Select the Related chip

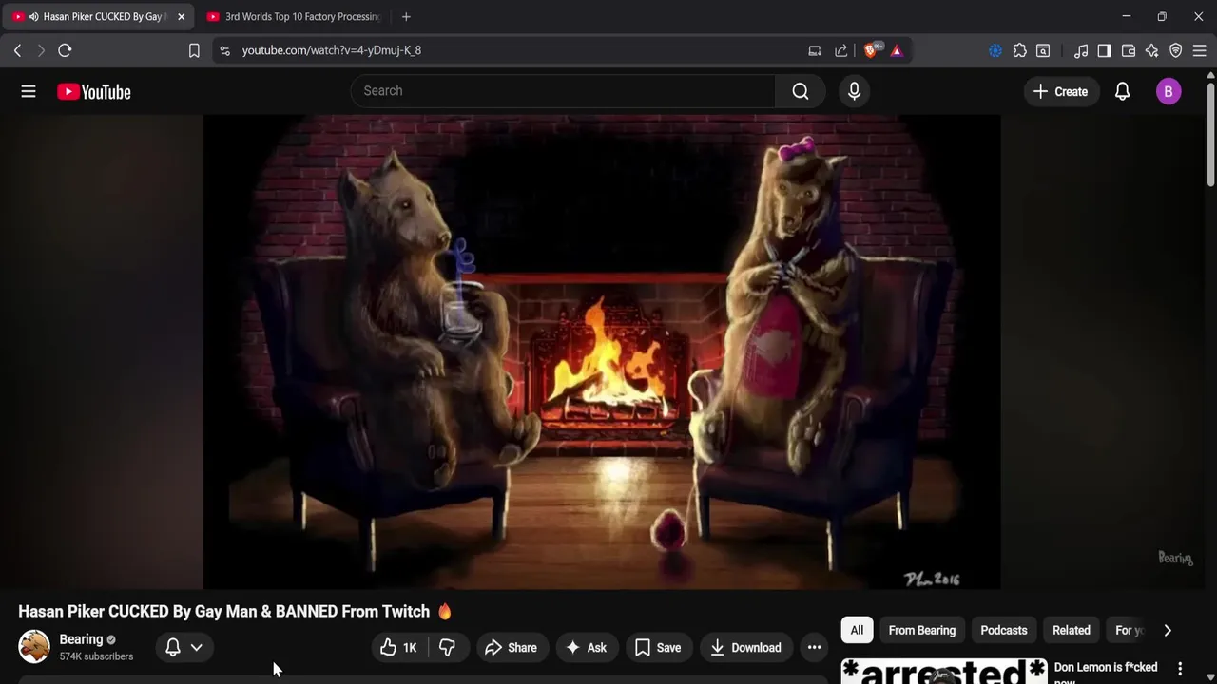(x=1072, y=630)
